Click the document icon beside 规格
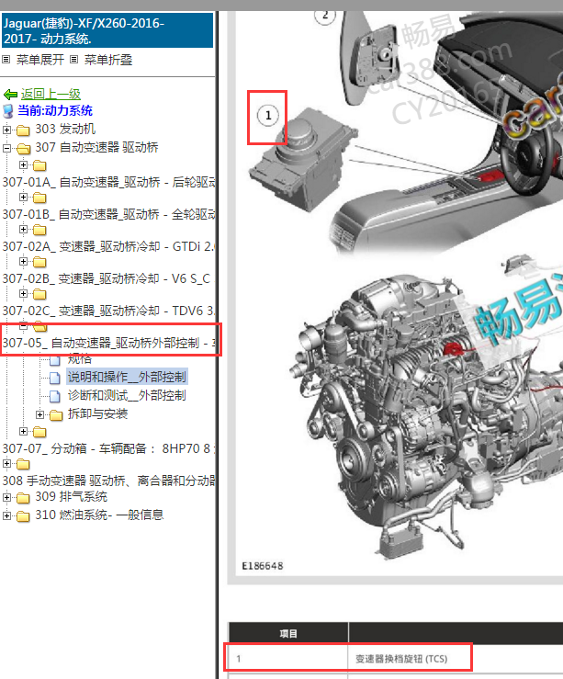 coord(54,360)
